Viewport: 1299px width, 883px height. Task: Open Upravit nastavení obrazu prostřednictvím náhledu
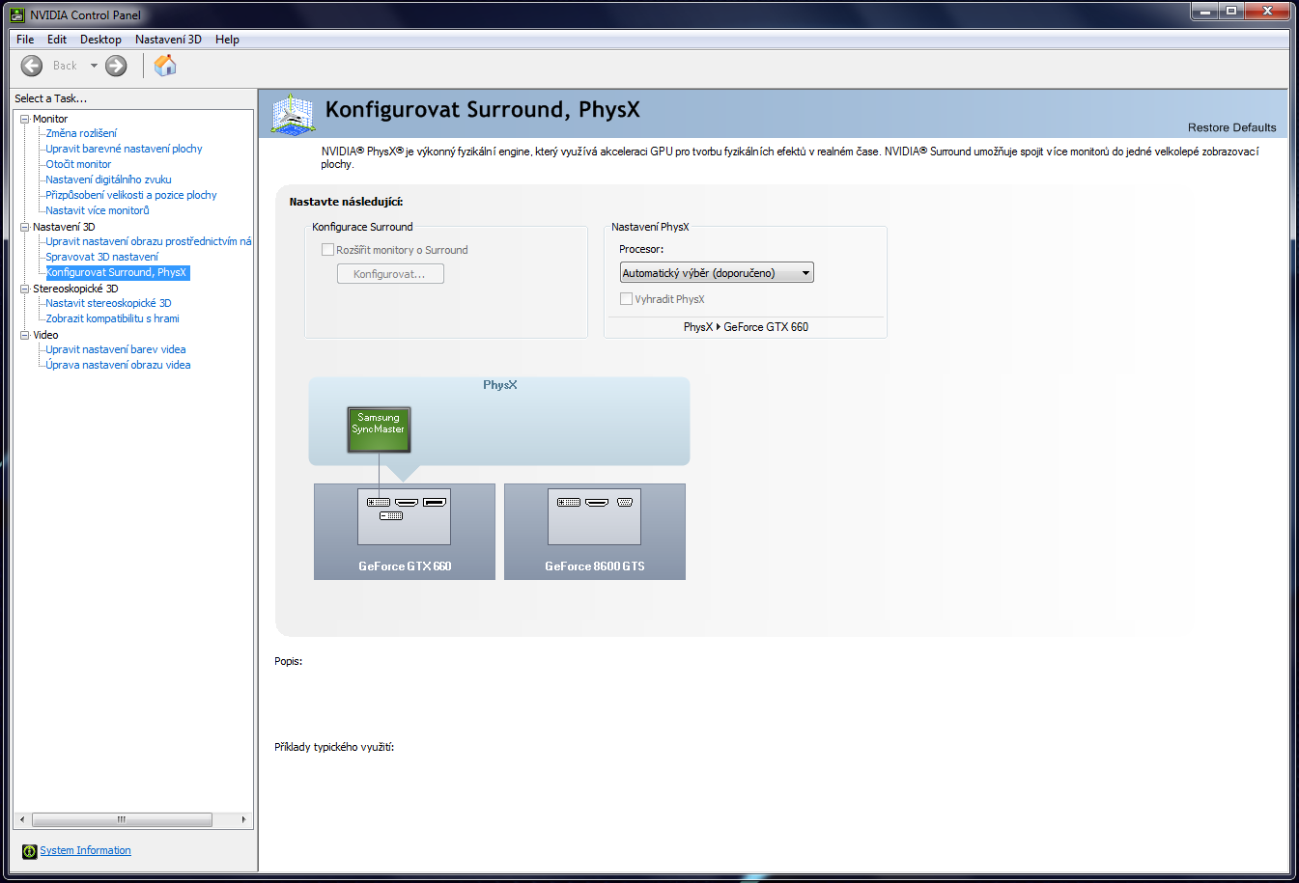coord(149,241)
